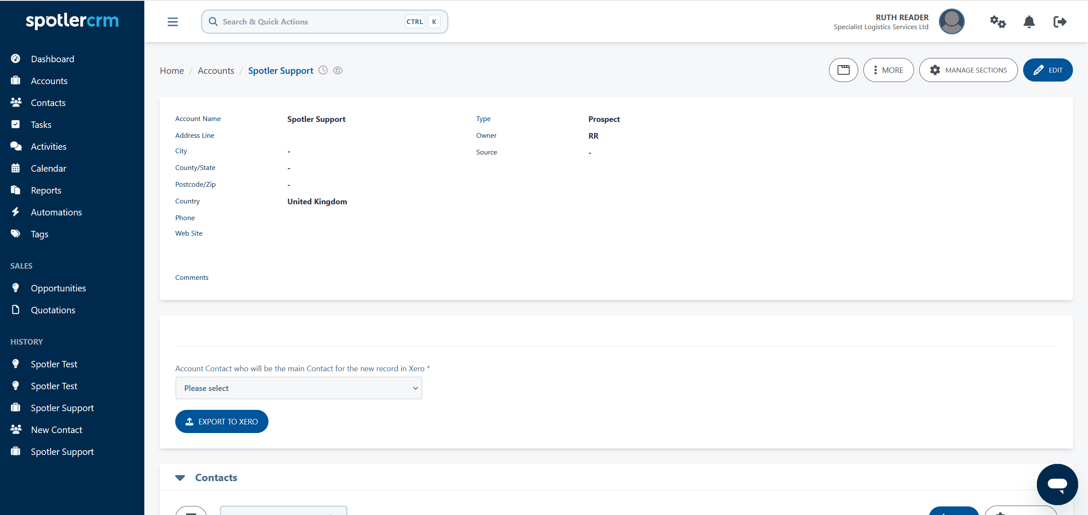The image size is (1088, 515).
Task: View record history clock icon
Action: coord(323,70)
